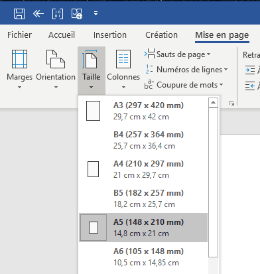Click the size list scroll up arrow
This screenshot has width=260, height=274.
(213, 102)
